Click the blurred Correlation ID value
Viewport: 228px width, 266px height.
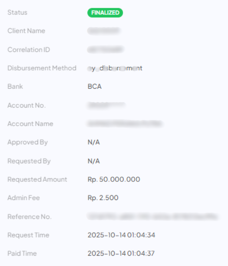click(105, 50)
